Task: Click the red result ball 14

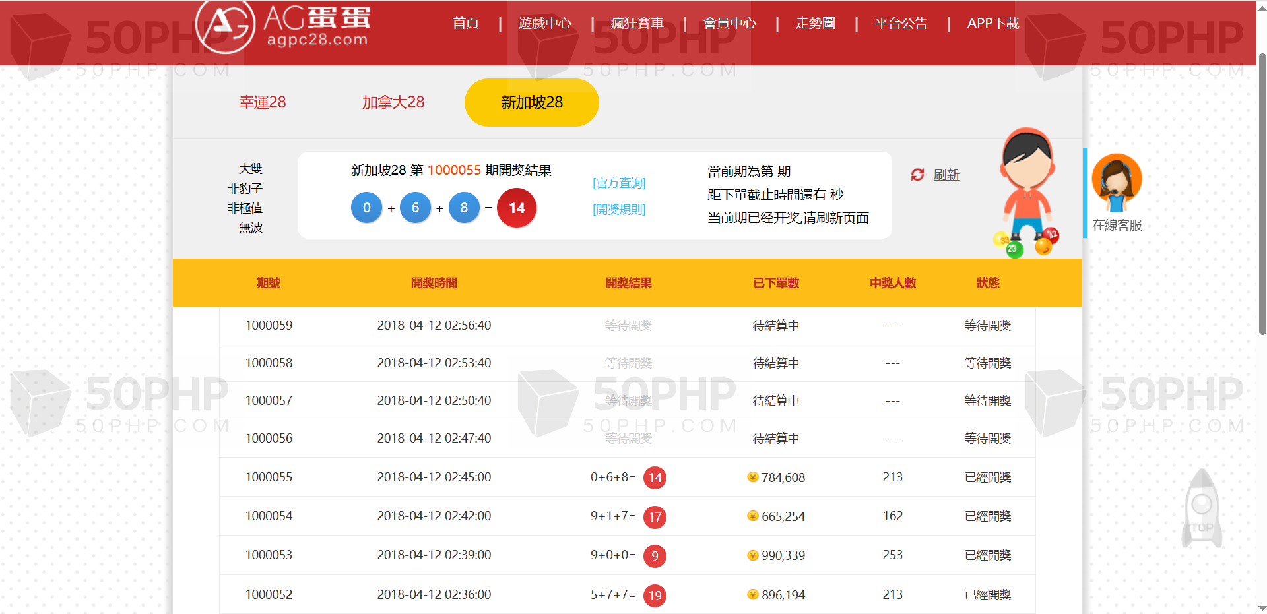Action: click(516, 208)
